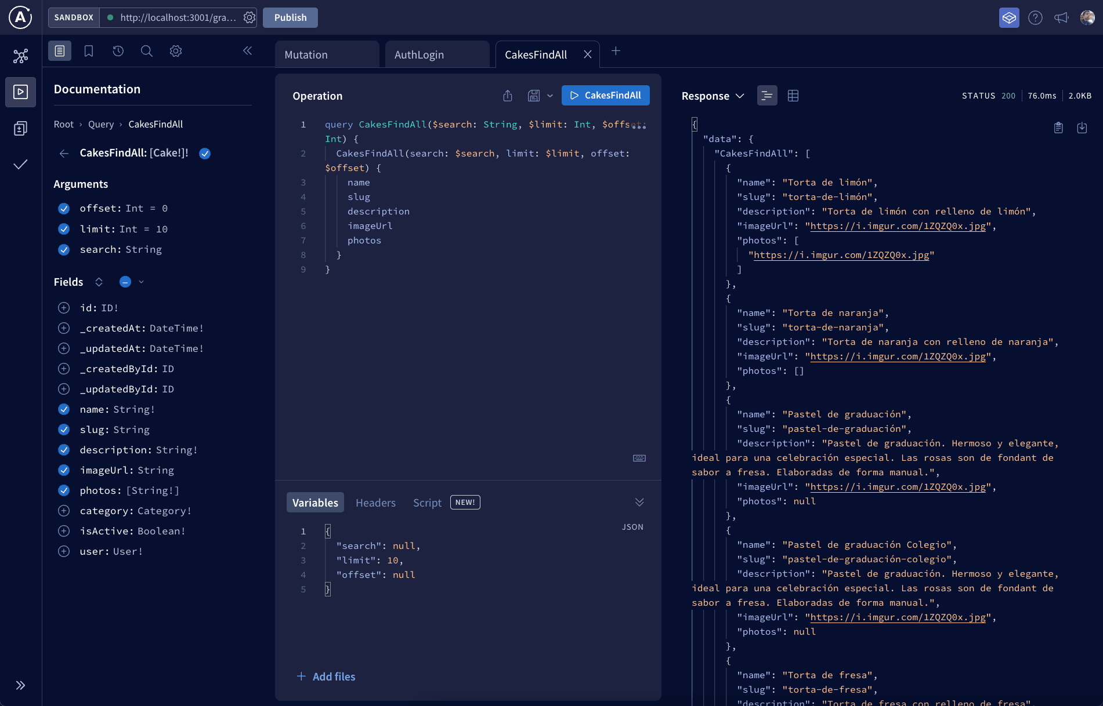Image resolution: width=1103 pixels, height=706 pixels.
Task: Select the schema search icon
Action: pos(146,50)
